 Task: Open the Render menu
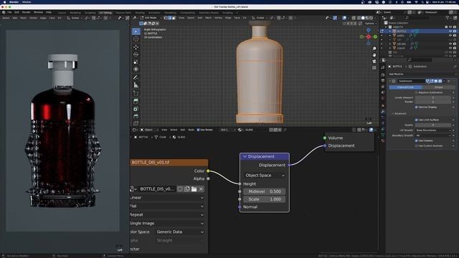tap(27, 12)
